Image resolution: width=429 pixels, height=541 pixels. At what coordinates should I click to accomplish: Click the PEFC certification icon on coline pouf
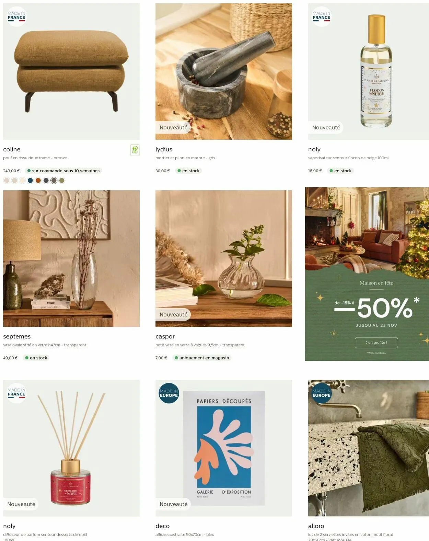pyautogui.click(x=135, y=150)
